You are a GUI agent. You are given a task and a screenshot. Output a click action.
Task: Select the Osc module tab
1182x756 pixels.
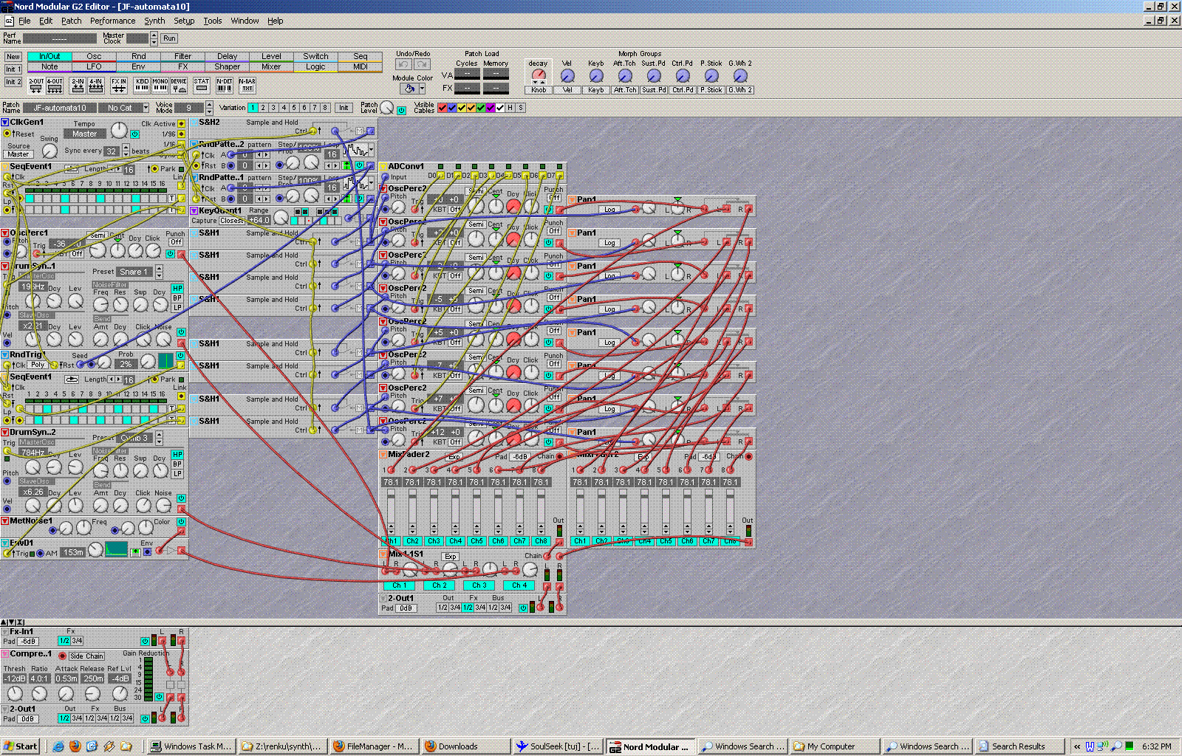94,56
